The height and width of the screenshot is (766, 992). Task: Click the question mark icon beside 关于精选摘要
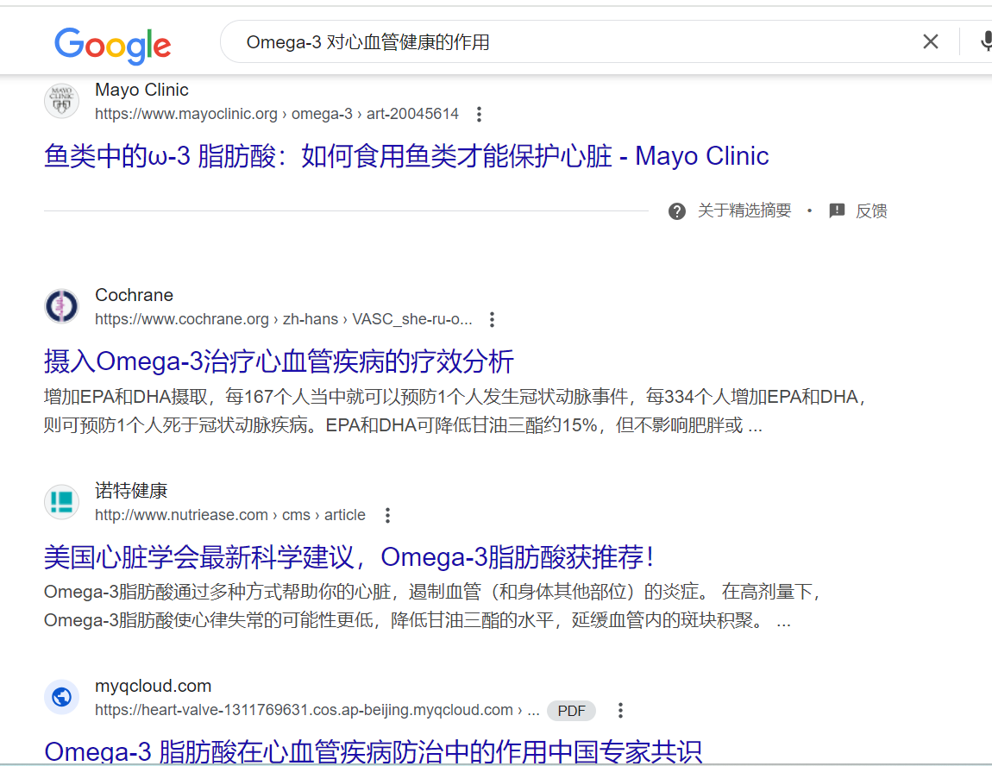(x=677, y=211)
